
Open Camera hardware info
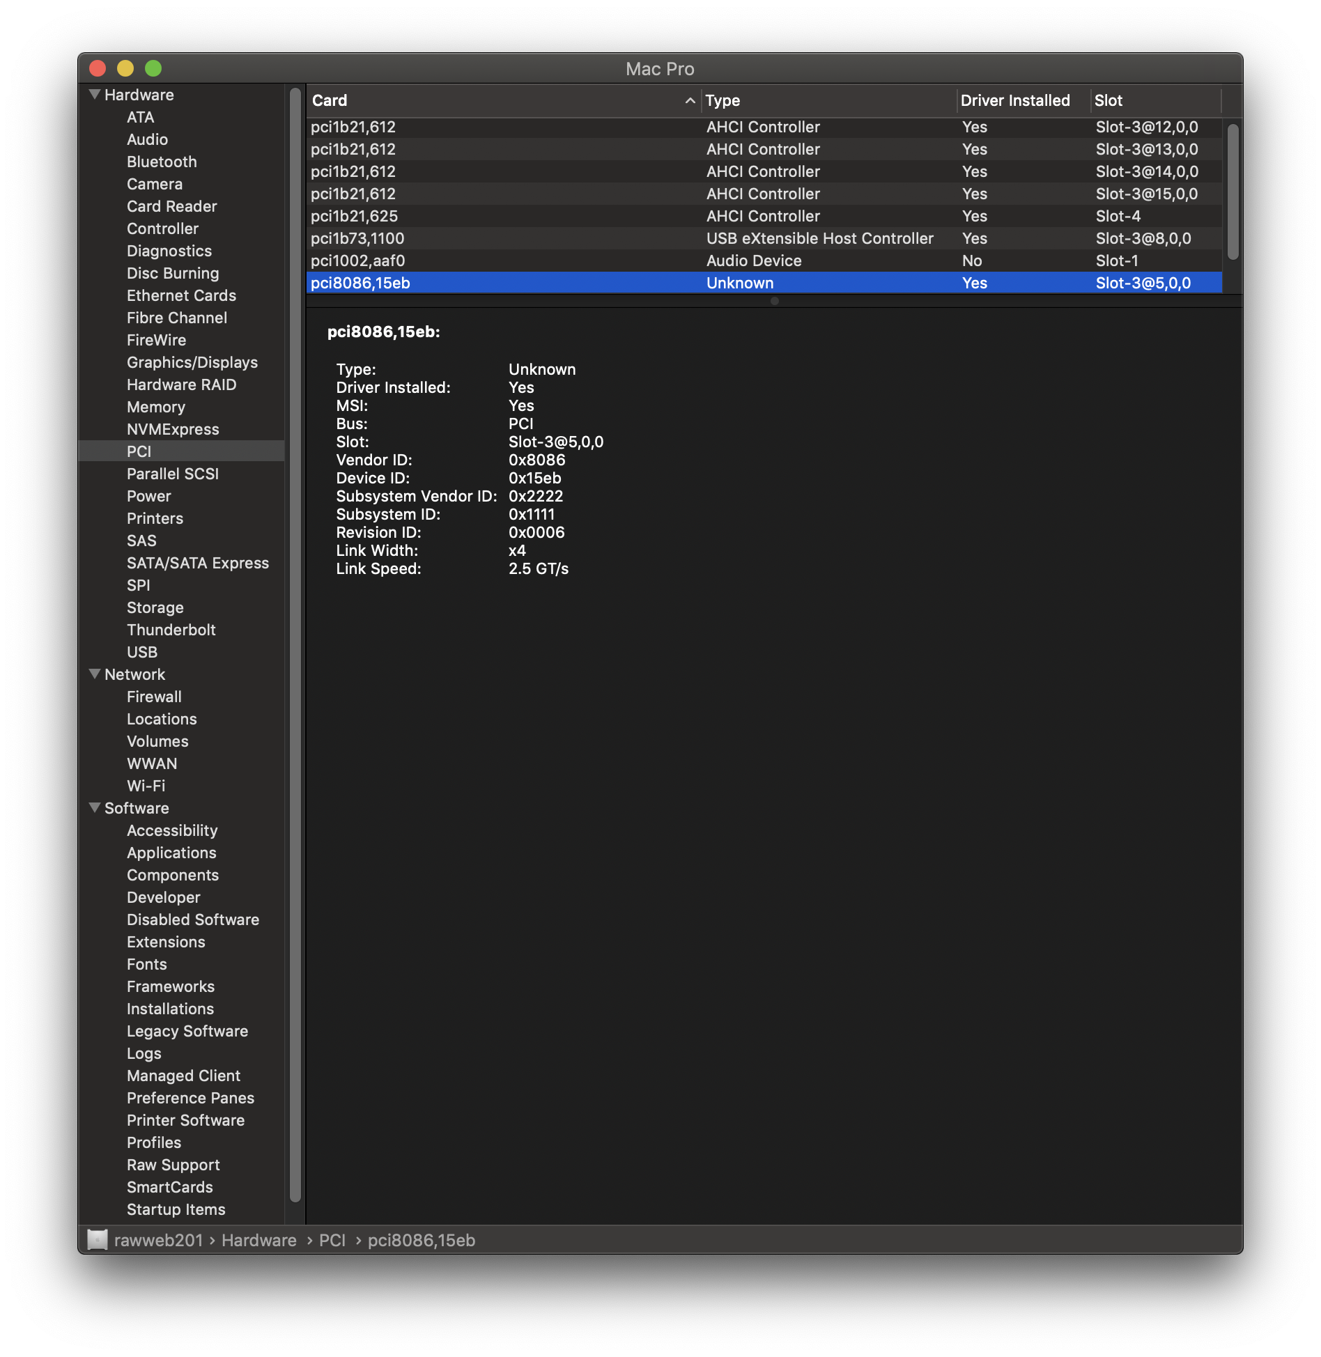155,184
